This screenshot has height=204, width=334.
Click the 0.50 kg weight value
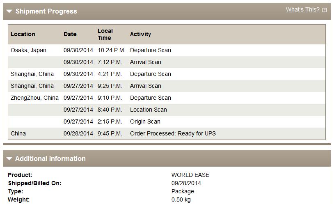181,200
